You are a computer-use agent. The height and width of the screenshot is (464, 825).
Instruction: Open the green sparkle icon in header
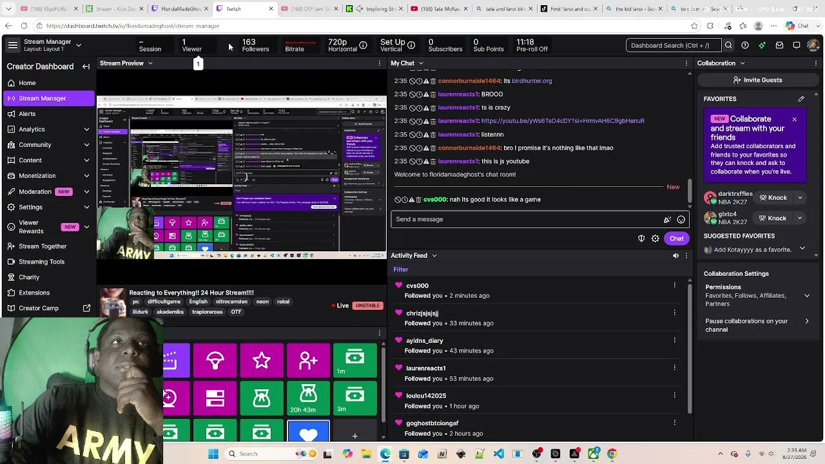click(762, 45)
